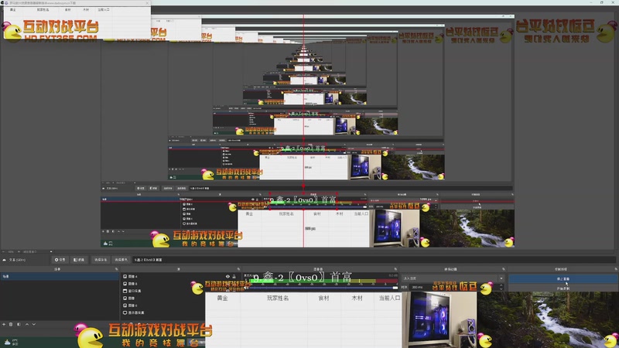Click 当前人口 column header in top overlay

(104, 9)
